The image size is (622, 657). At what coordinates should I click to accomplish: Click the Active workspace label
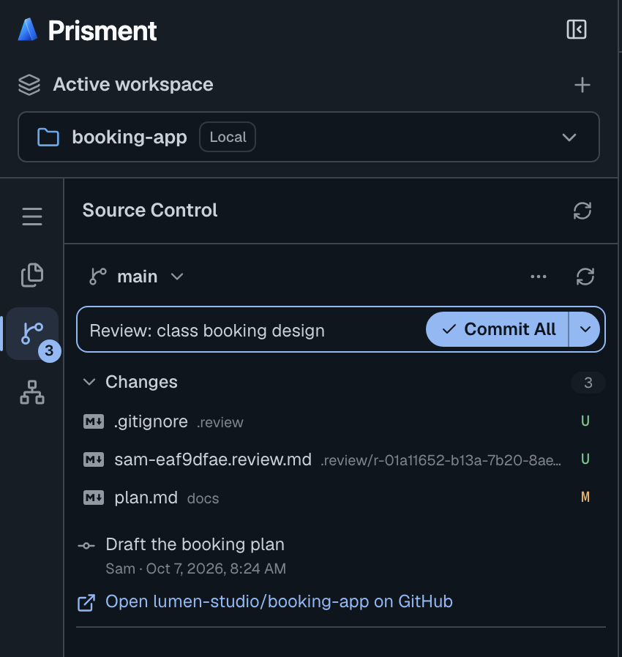pos(133,85)
